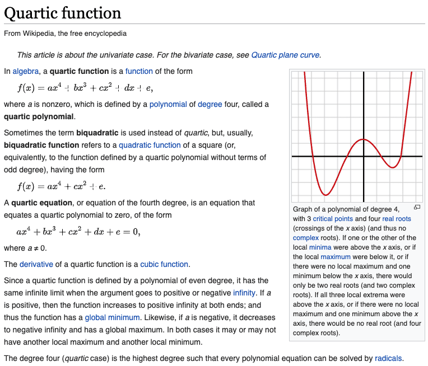This screenshot has height=366, width=428.
Task: Follow the algebra link
Action: tap(26, 71)
